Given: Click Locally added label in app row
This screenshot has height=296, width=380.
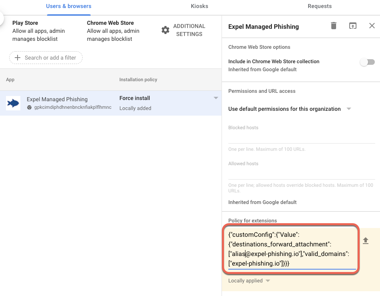Looking at the screenshot, I should pos(135,108).
